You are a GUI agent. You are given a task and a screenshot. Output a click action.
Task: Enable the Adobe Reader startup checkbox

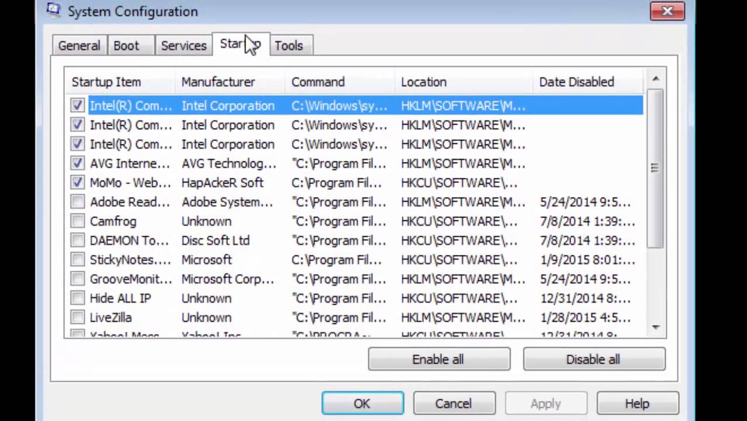[77, 202]
